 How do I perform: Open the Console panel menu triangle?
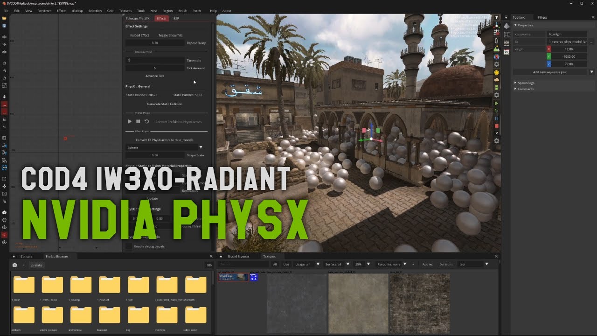[14, 256]
